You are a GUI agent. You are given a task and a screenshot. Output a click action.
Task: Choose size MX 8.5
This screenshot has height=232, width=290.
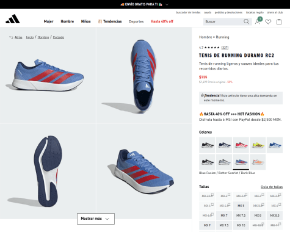(275, 216)
